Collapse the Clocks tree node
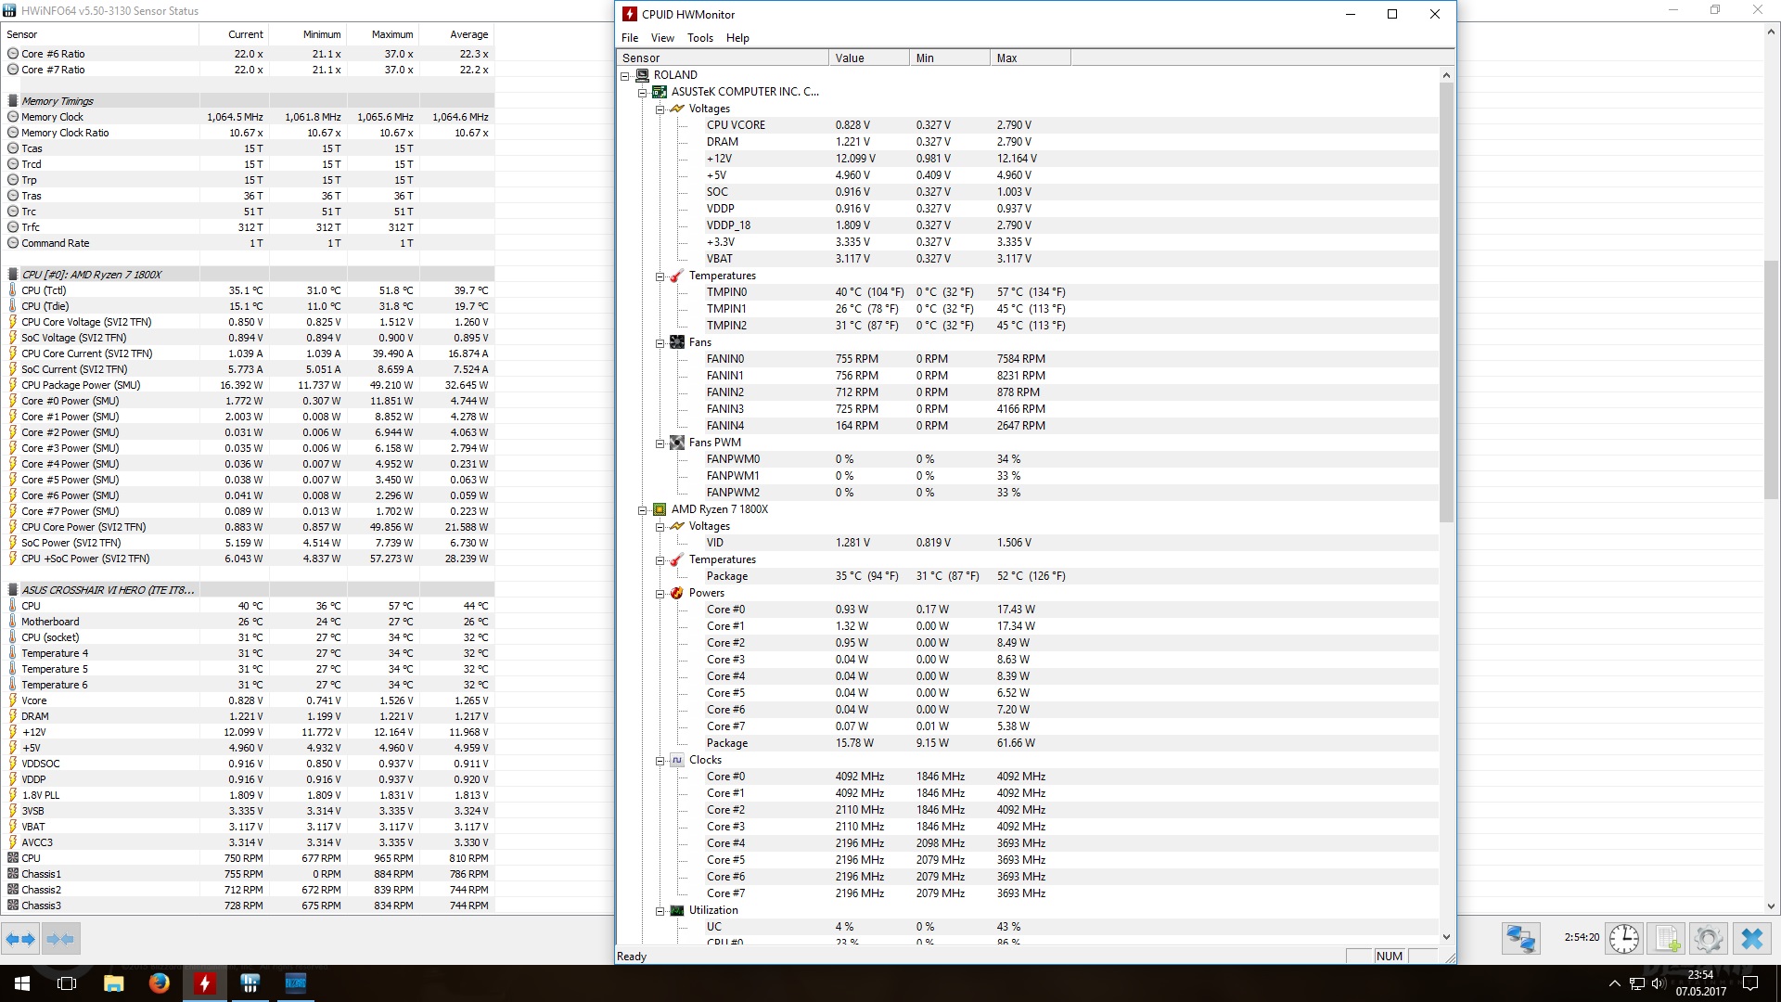 660,760
